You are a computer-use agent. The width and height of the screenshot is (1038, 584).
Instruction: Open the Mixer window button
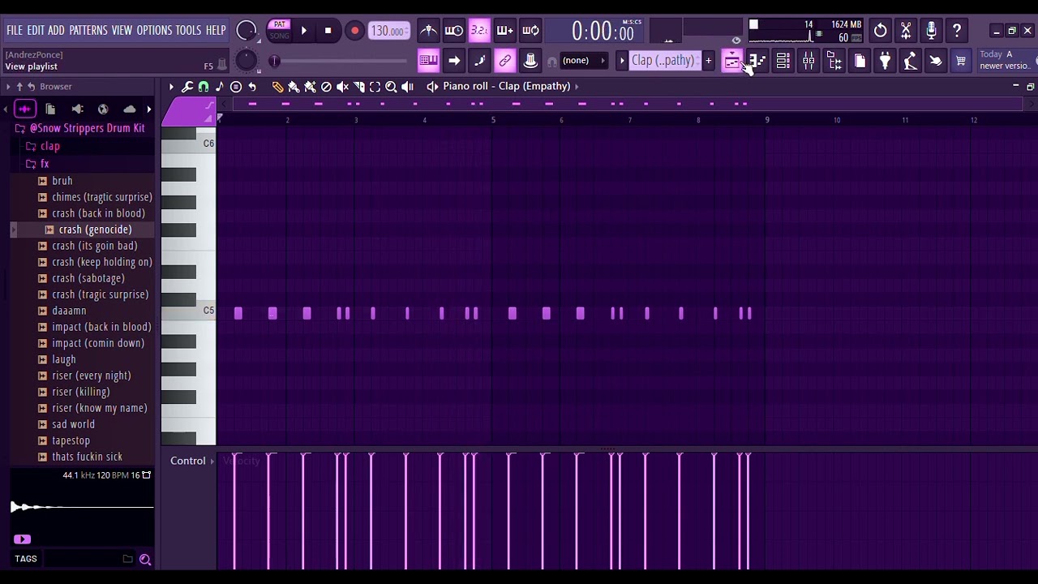pyautogui.click(x=809, y=60)
